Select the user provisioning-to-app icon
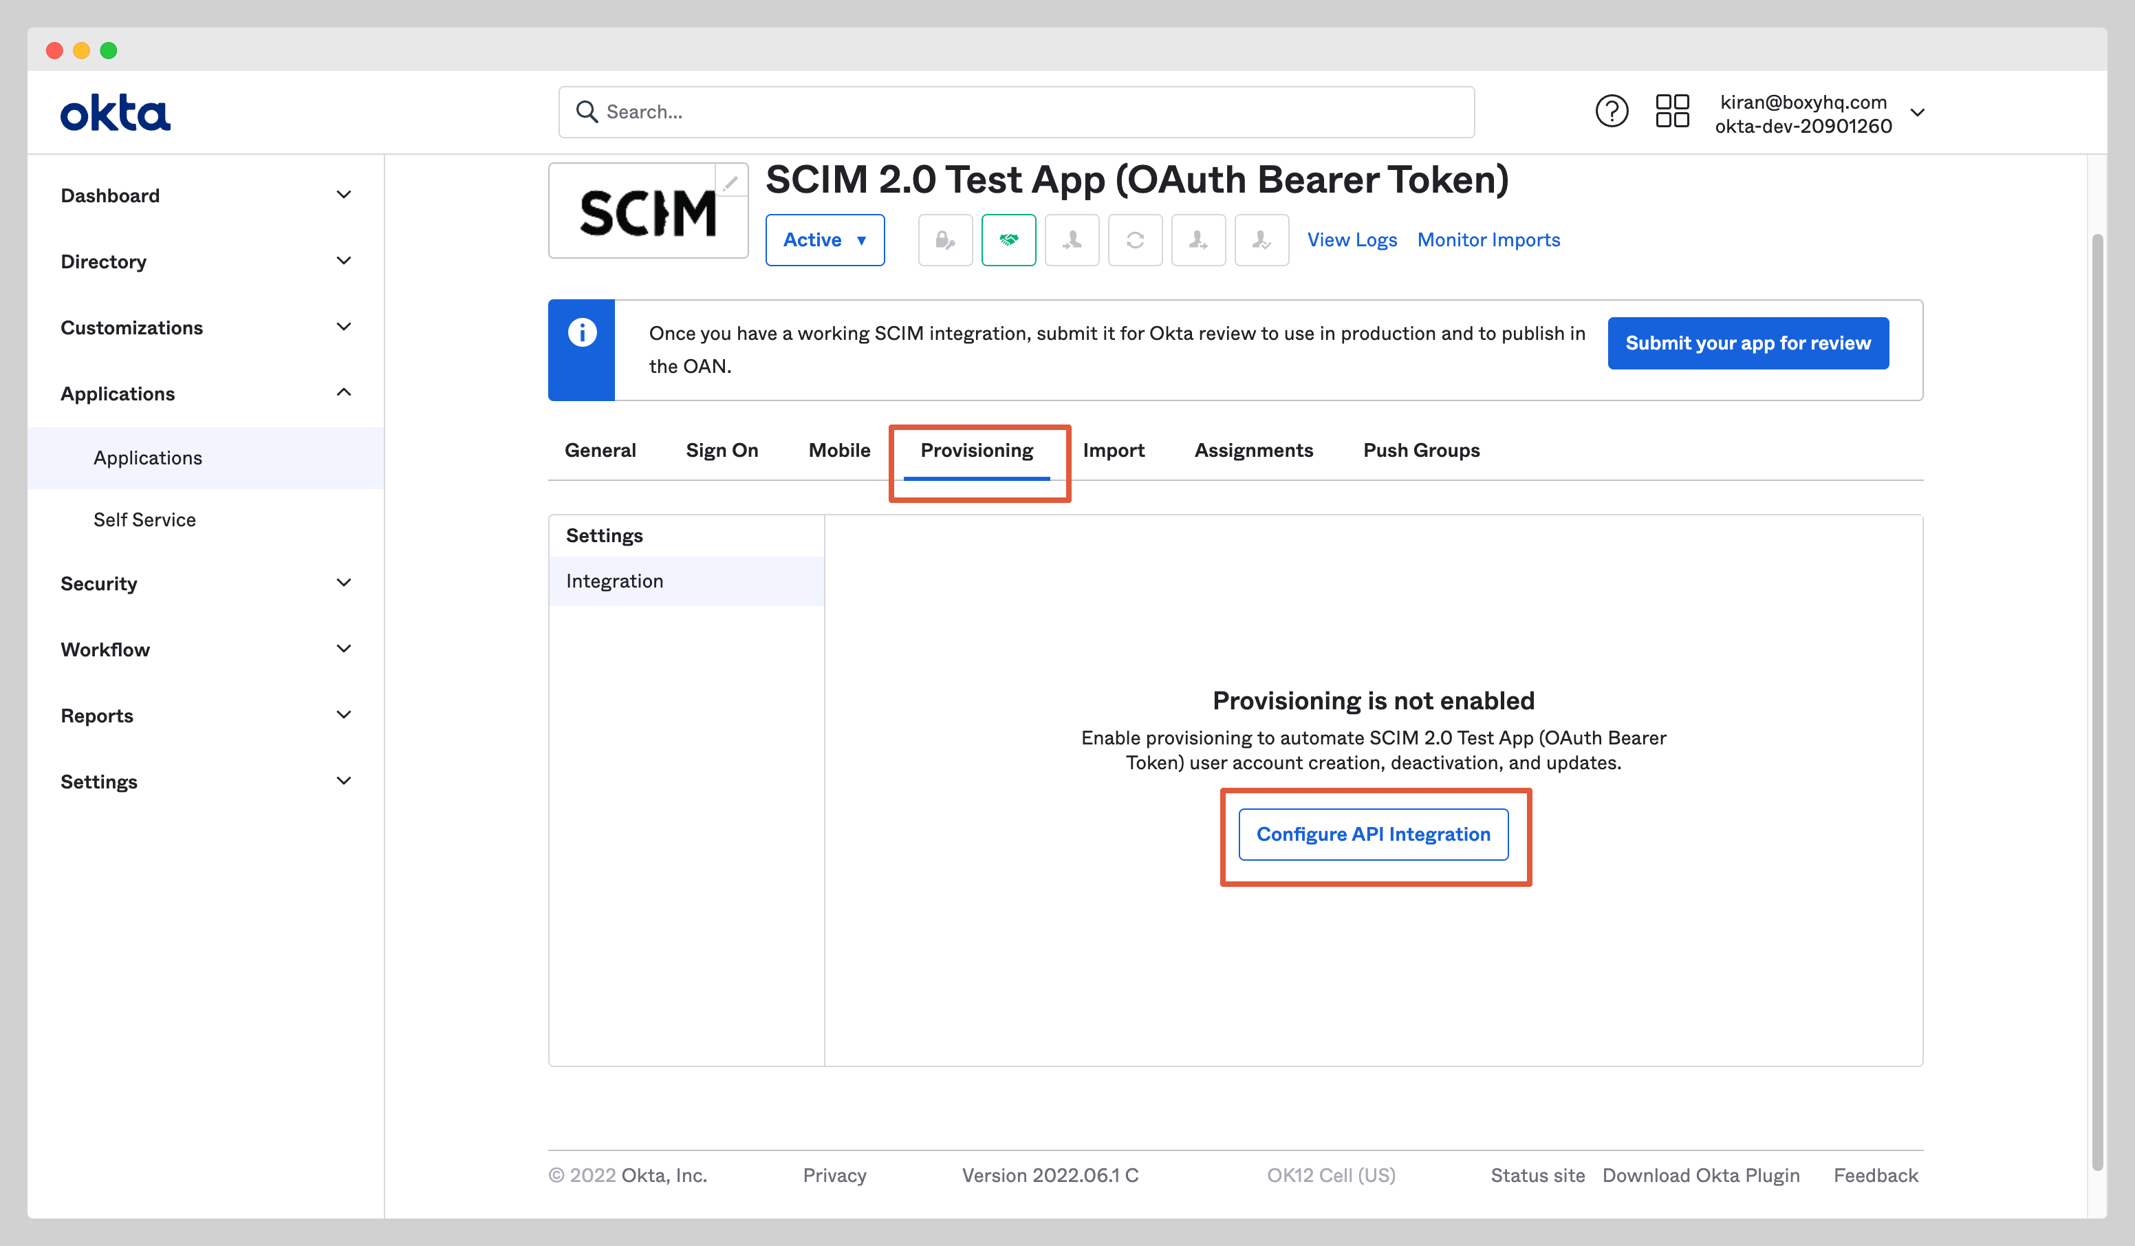The height and width of the screenshot is (1246, 2135). click(1199, 240)
